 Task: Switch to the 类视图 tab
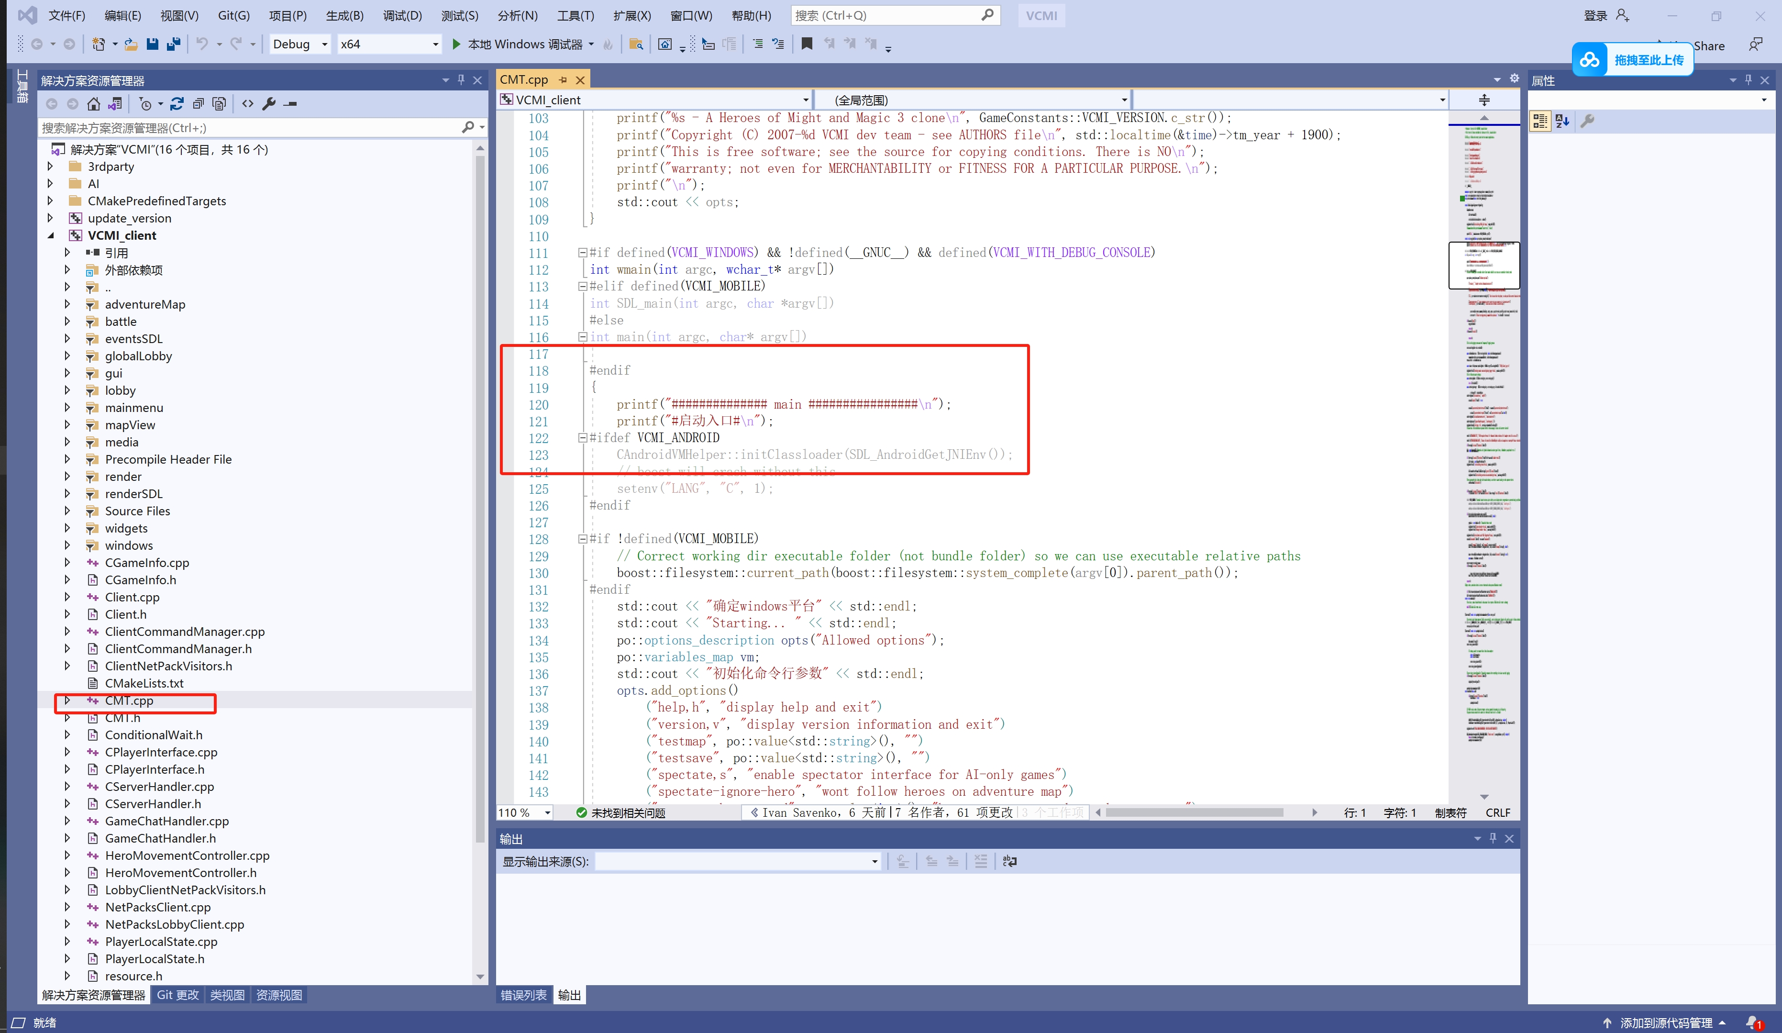[227, 995]
